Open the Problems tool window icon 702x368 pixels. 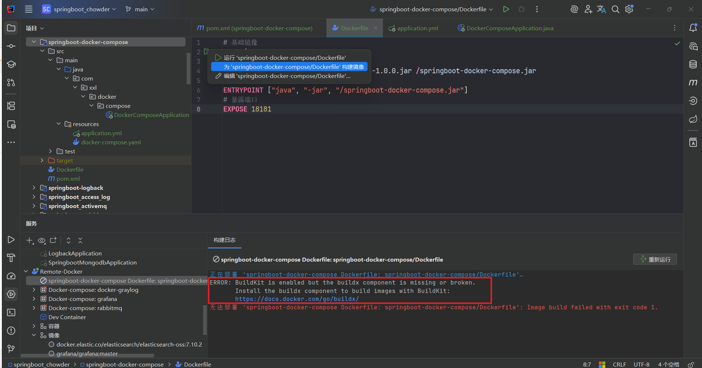coord(11,331)
